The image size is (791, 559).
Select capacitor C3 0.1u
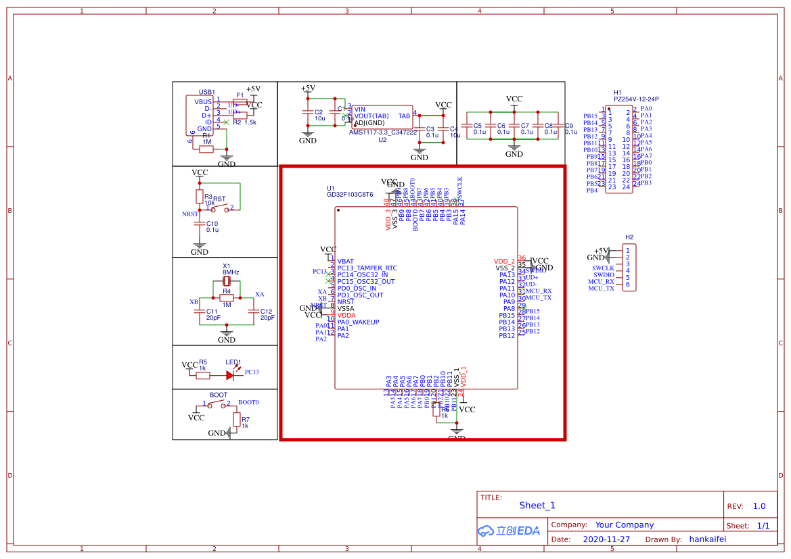click(420, 129)
